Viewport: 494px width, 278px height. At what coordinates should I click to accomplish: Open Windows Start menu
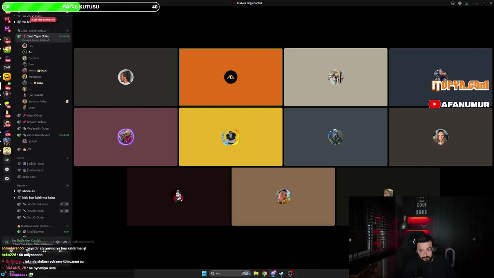204,273
